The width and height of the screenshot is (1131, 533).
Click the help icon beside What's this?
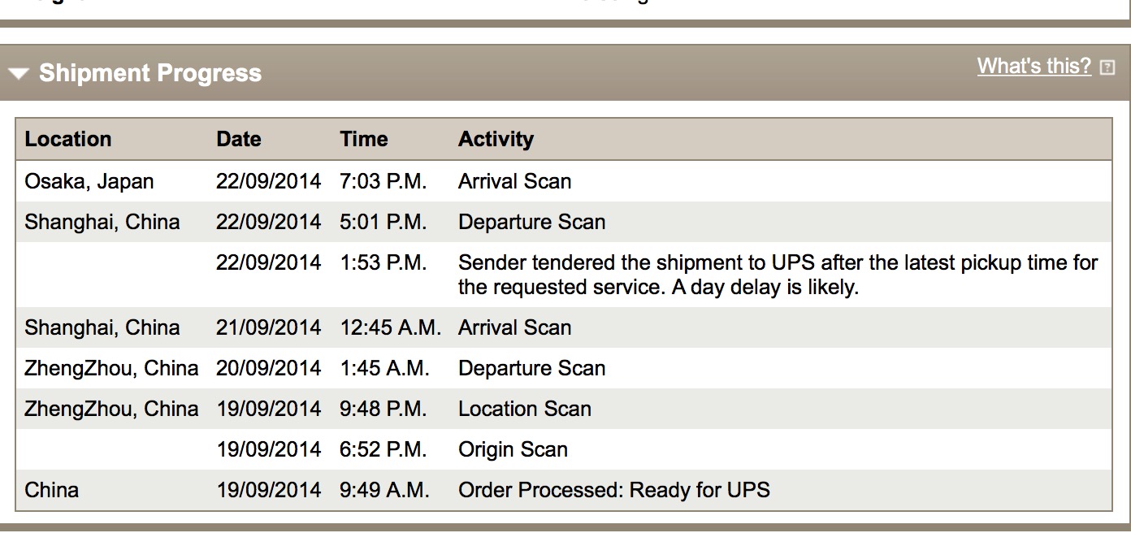pyautogui.click(x=1107, y=67)
